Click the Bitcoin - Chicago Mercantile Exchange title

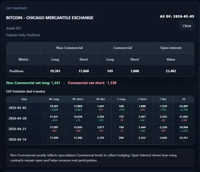[50, 18]
